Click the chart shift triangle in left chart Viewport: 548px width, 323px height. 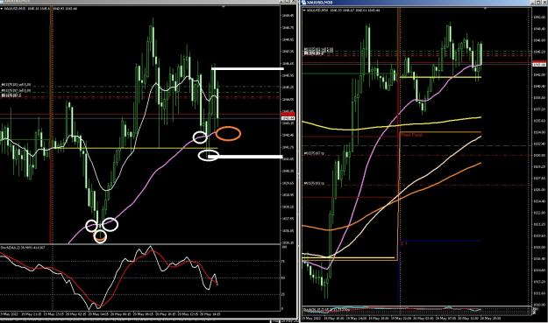click(x=224, y=7)
